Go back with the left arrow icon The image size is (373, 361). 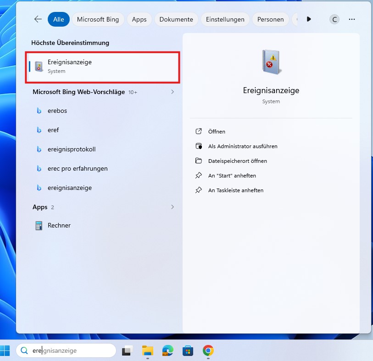38,19
